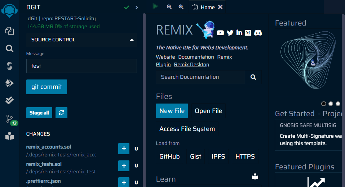
Task: Open the Deploy and run transactions icon
Action: (9, 83)
